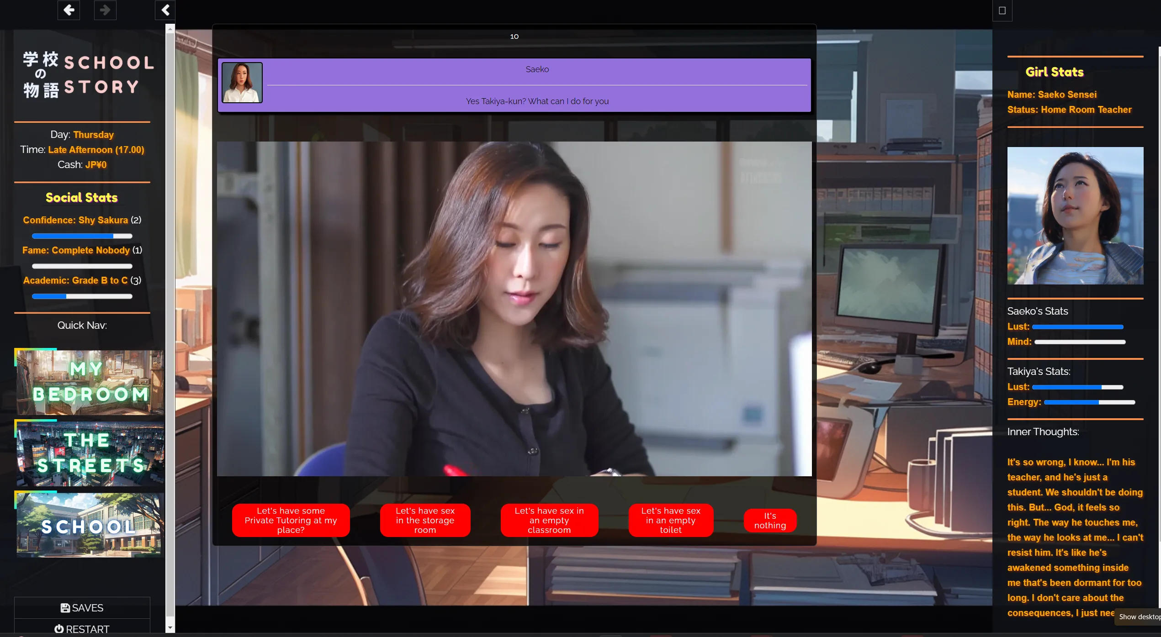Screen dimensions: 1161x637
Task: Navigate to The Streets quick nav image
Action: tap(90, 453)
